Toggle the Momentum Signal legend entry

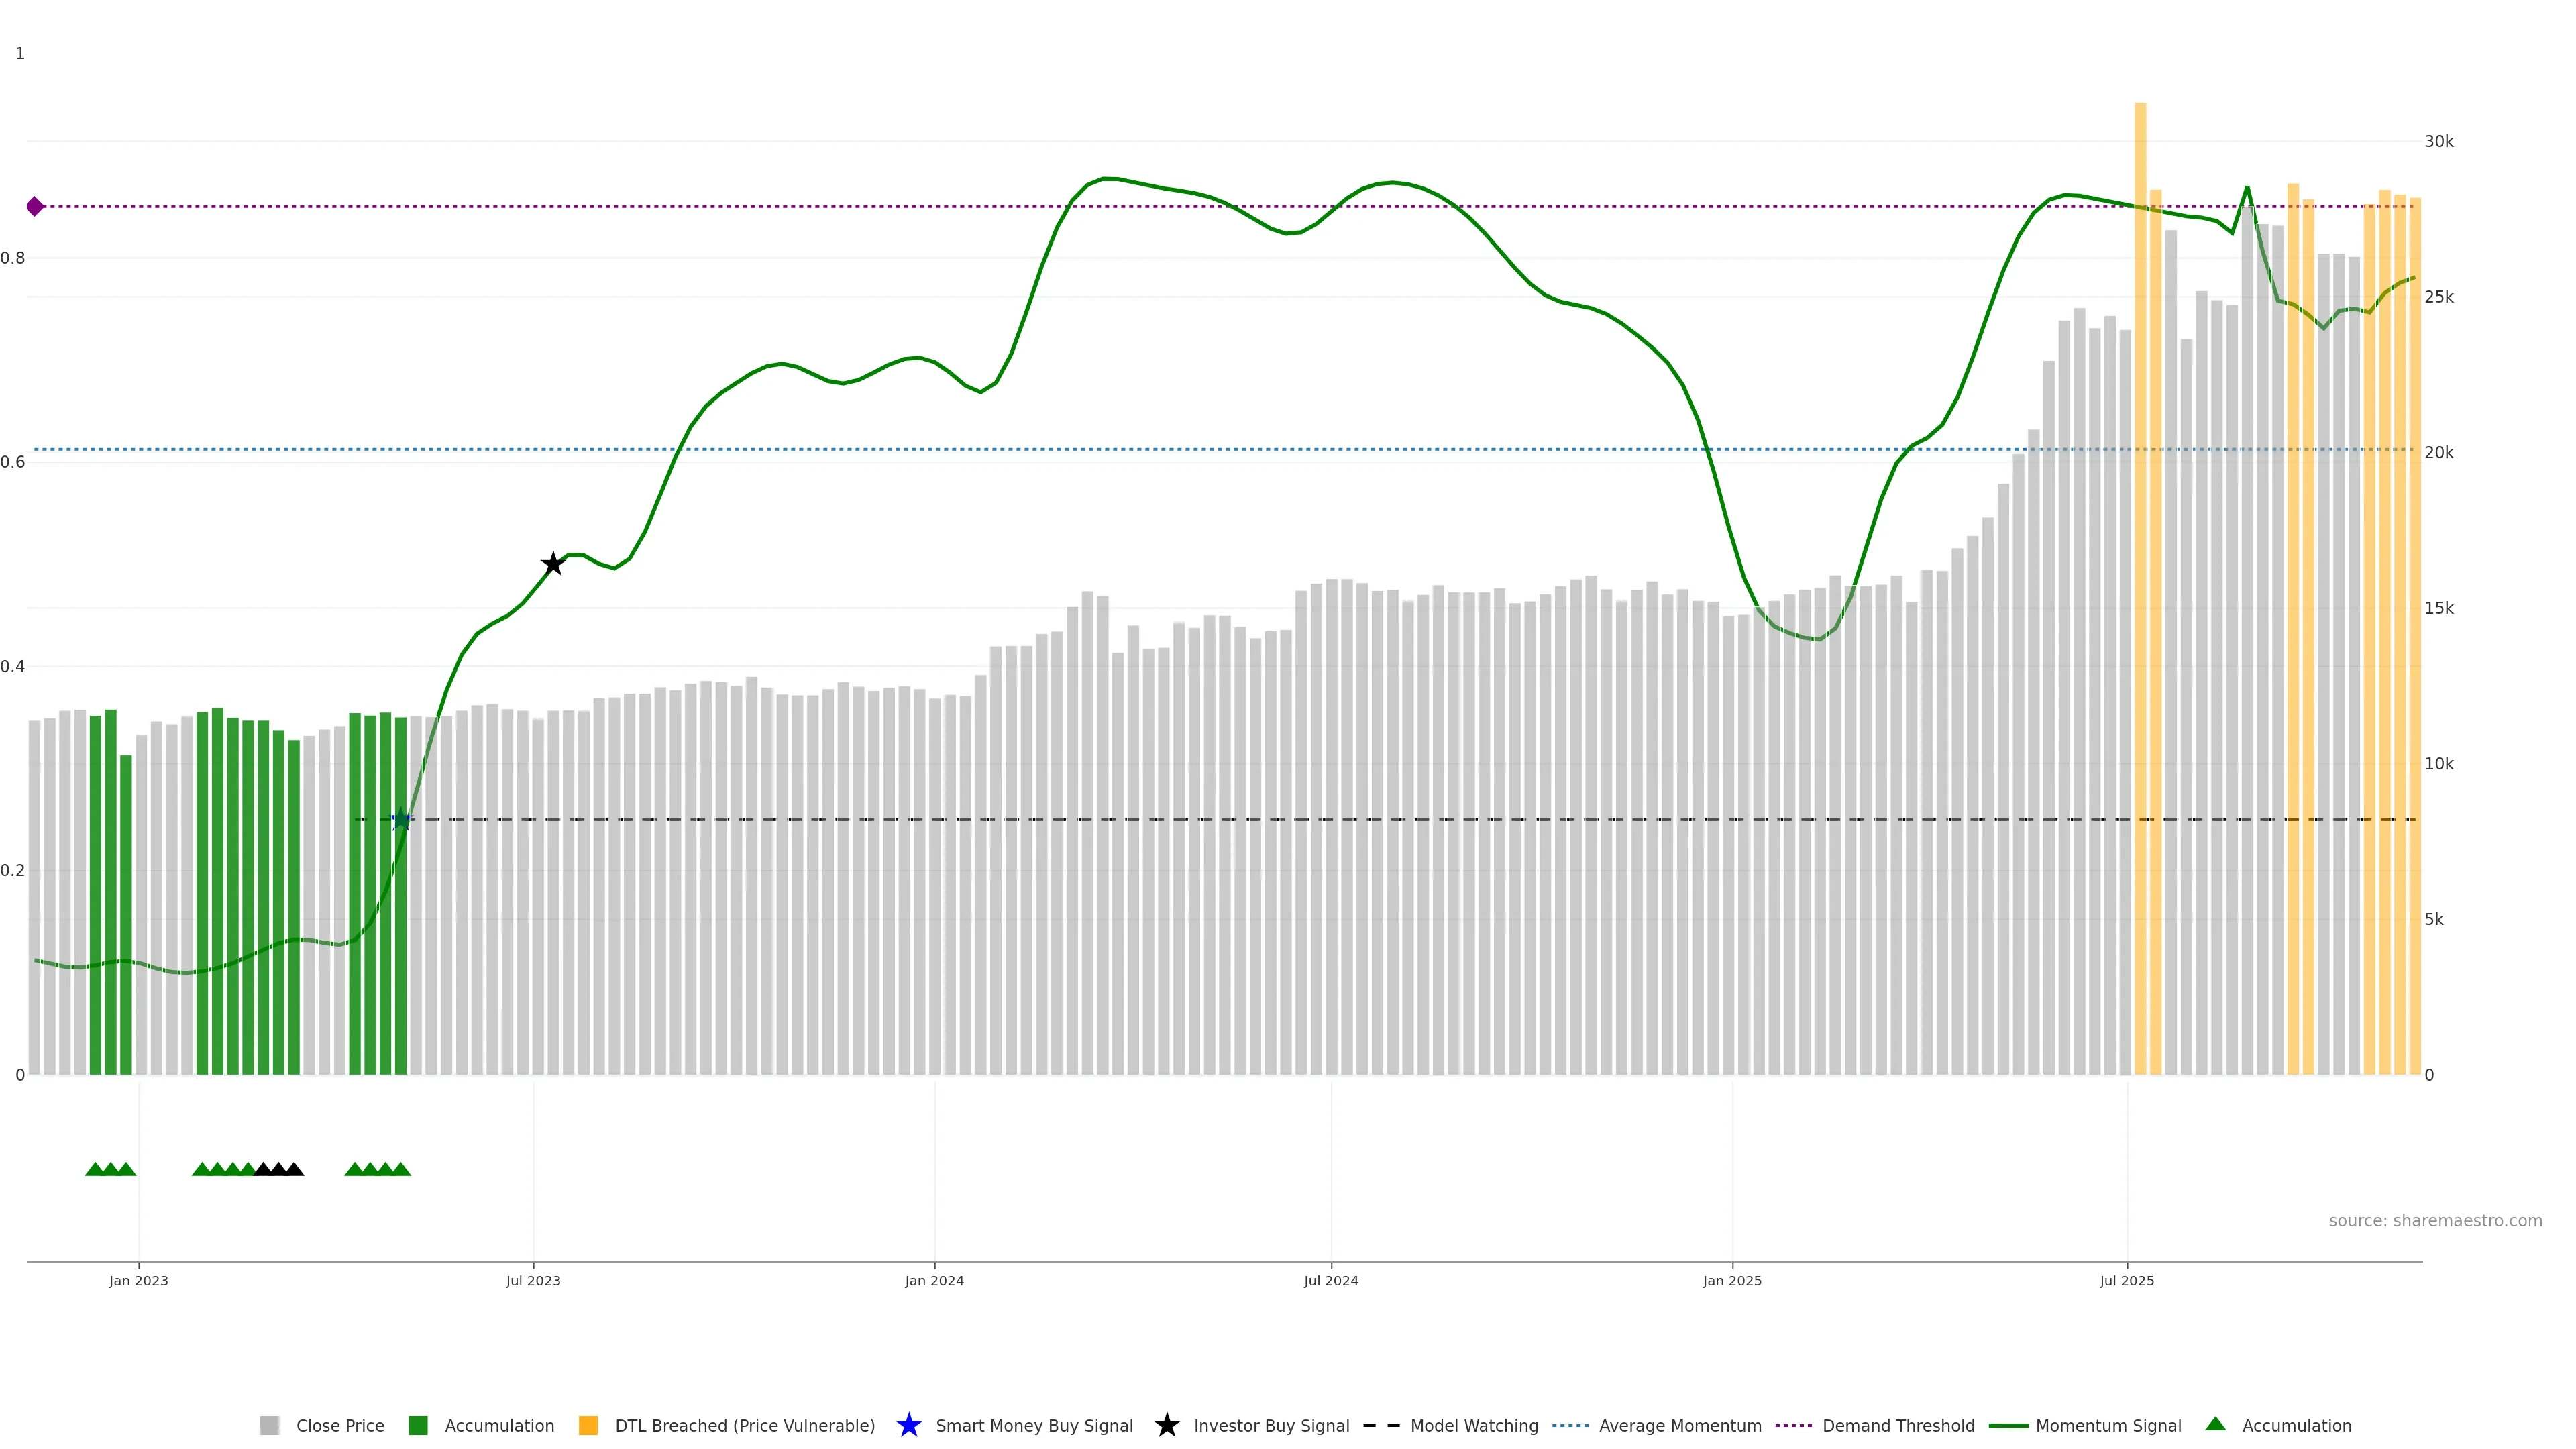coord(2108,1425)
